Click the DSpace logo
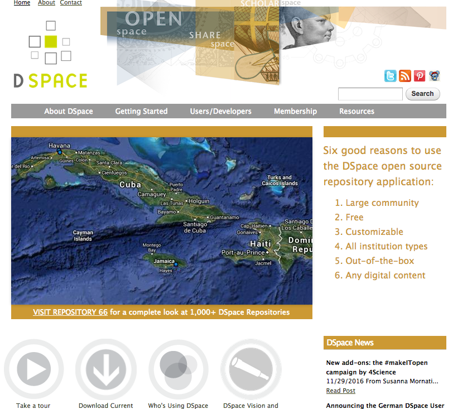Viewport: 472px width, 409px height. tap(50, 54)
